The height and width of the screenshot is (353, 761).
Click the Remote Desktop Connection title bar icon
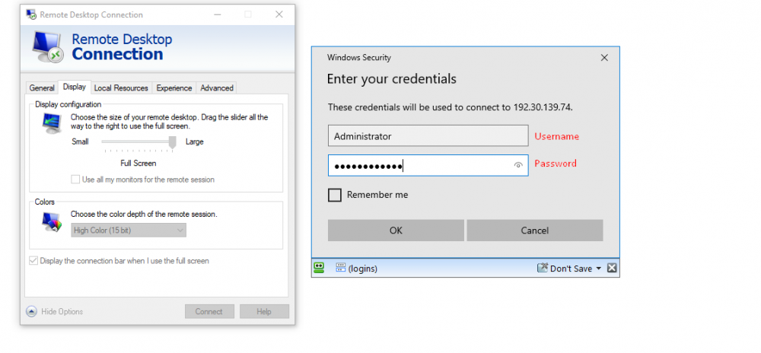coord(31,14)
